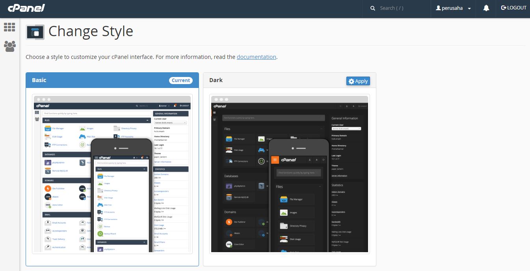Open the Home grid icon in sidebar

point(9,27)
